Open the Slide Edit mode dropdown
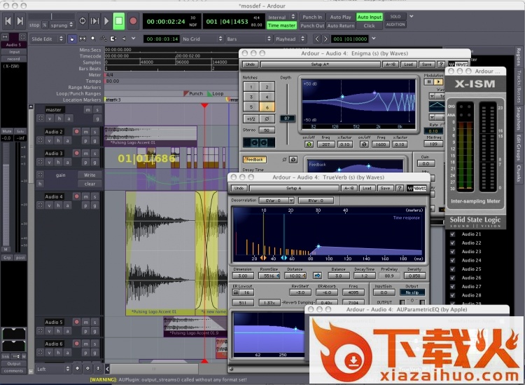Screen dimensions: 525x385 (47, 39)
